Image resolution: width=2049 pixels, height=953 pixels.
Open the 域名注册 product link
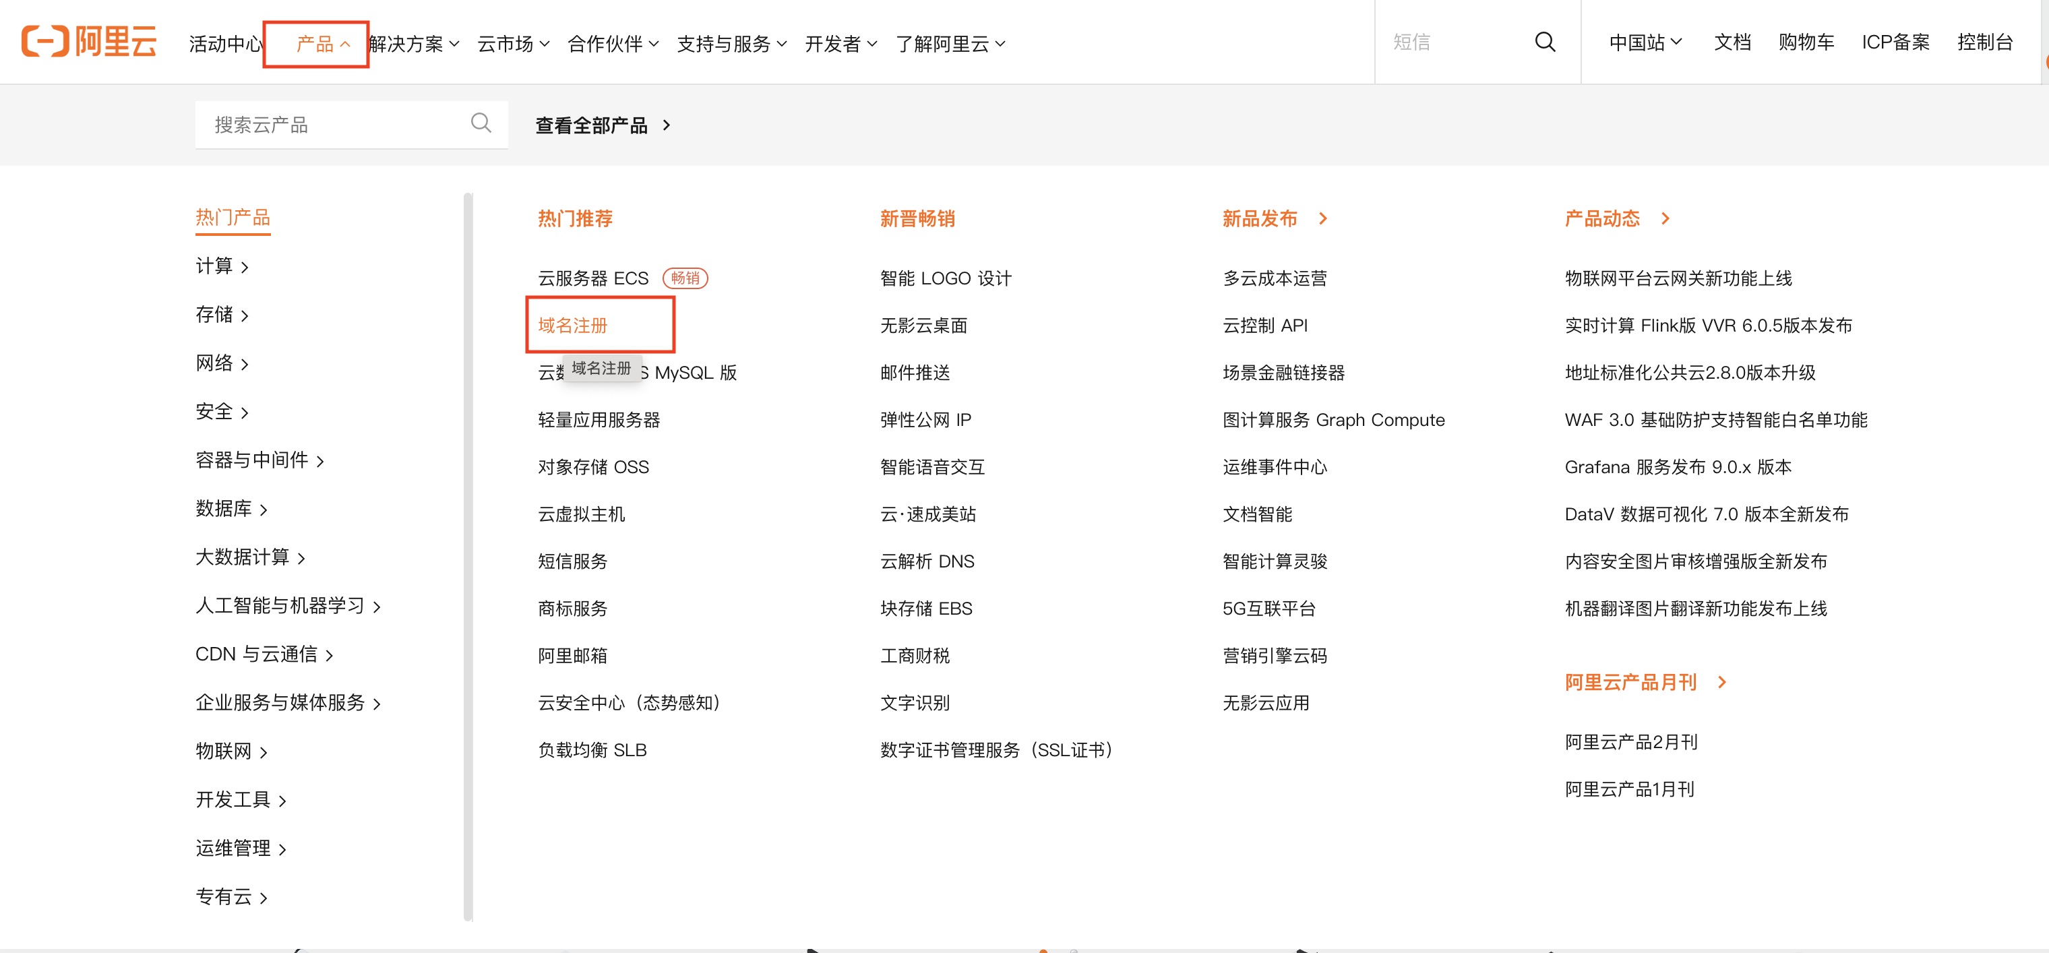572,326
